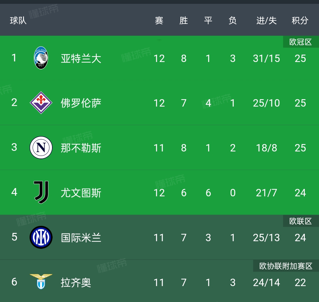Image resolution: width=319 pixels, height=302 pixels.
Task: Open the 佛罗伦萨 team page
Action: (81, 103)
